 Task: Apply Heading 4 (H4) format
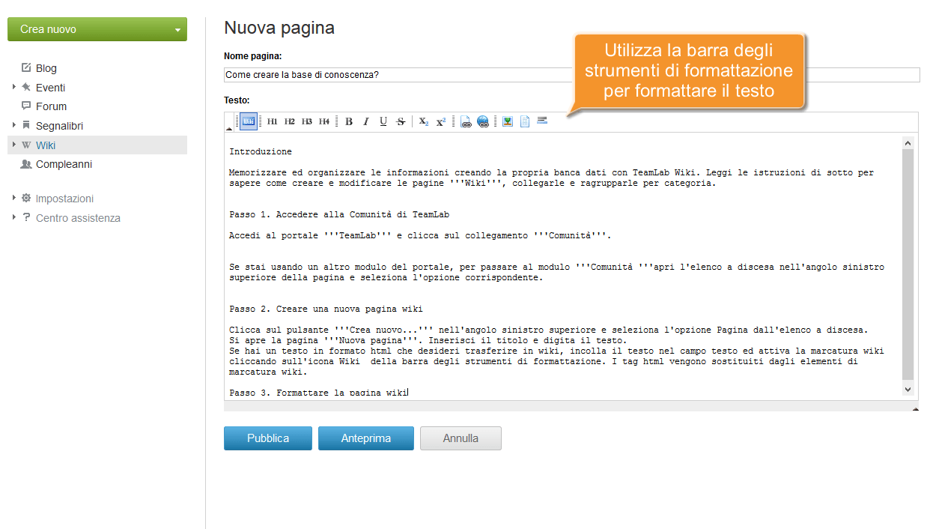(324, 121)
